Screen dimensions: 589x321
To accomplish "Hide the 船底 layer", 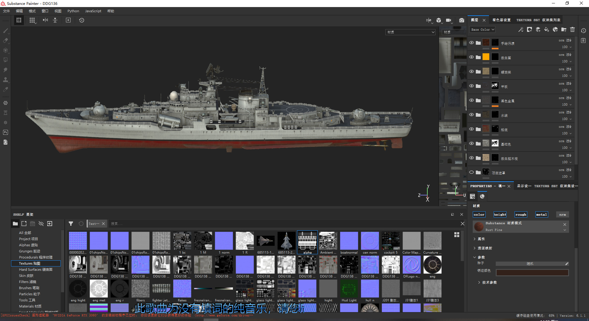I will pyautogui.click(x=472, y=129).
